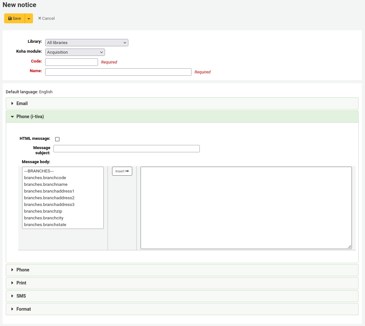Click the collapse chevron on Phone (i-tiva)
Image resolution: width=365 pixels, height=326 pixels.
(x=12, y=116)
